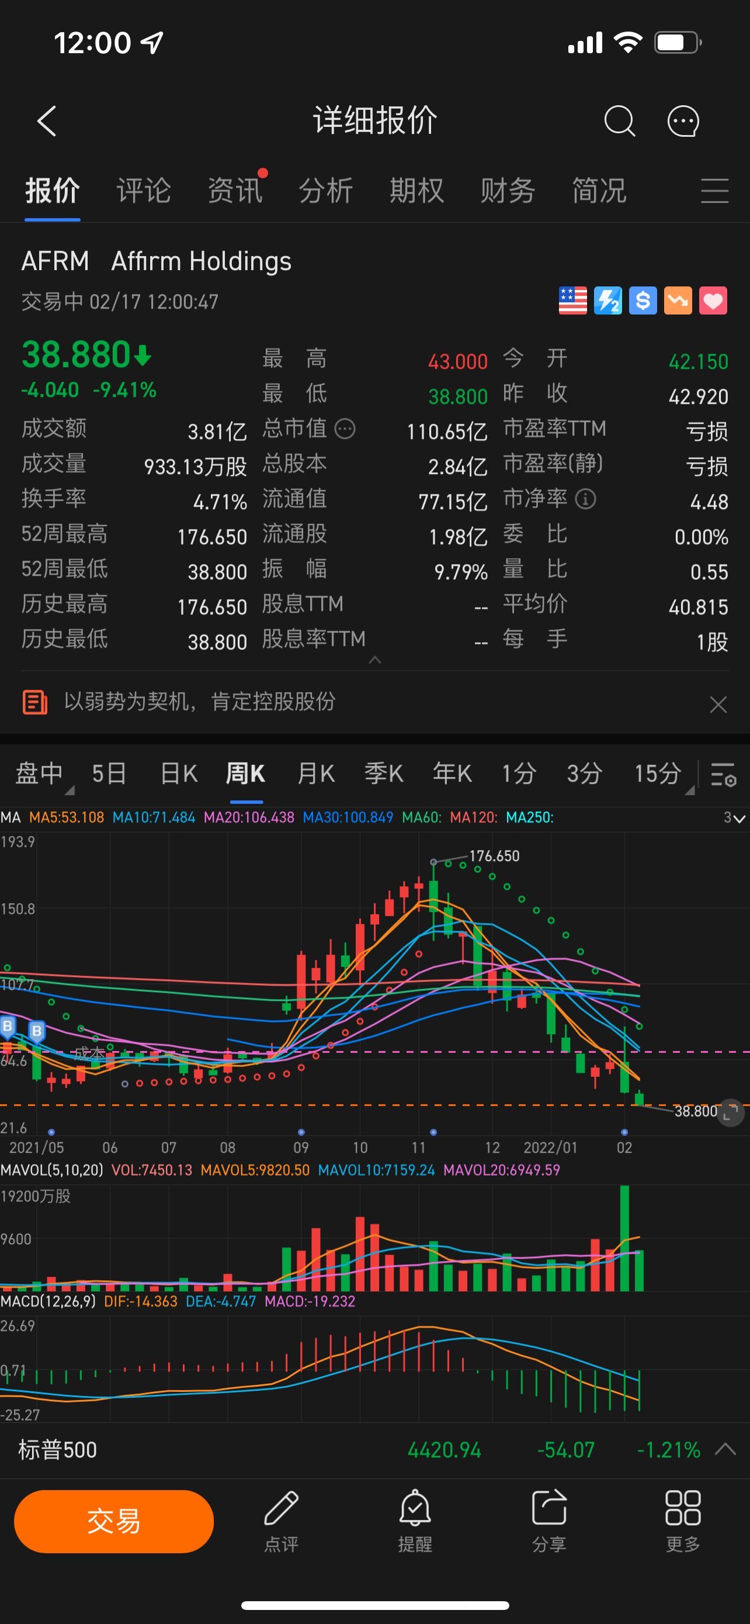Viewport: 750px width, 1624px height.
Task: Open the tab list hamburger menu
Action: coord(715,191)
